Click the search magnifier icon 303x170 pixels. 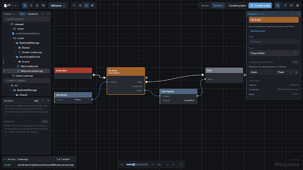(x=74, y=5)
